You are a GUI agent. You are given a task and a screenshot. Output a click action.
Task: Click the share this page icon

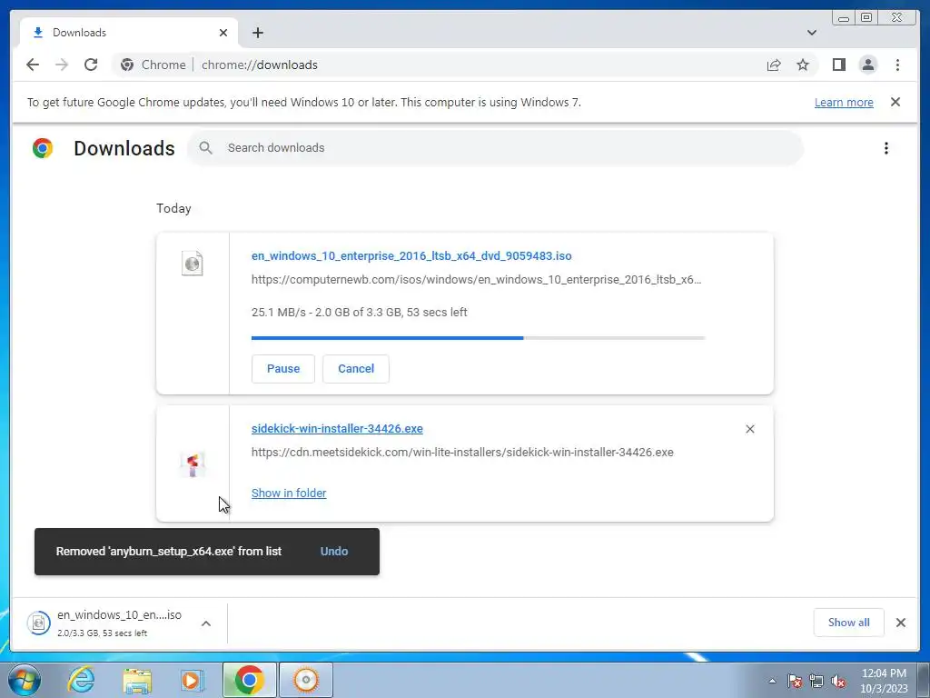pos(774,65)
